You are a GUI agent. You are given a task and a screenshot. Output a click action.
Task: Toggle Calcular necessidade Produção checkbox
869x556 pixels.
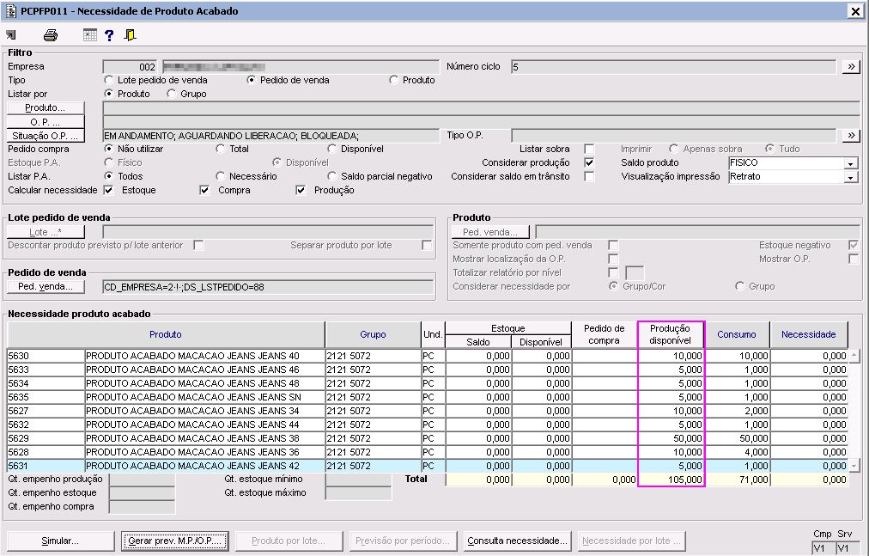(x=301, y=190)
